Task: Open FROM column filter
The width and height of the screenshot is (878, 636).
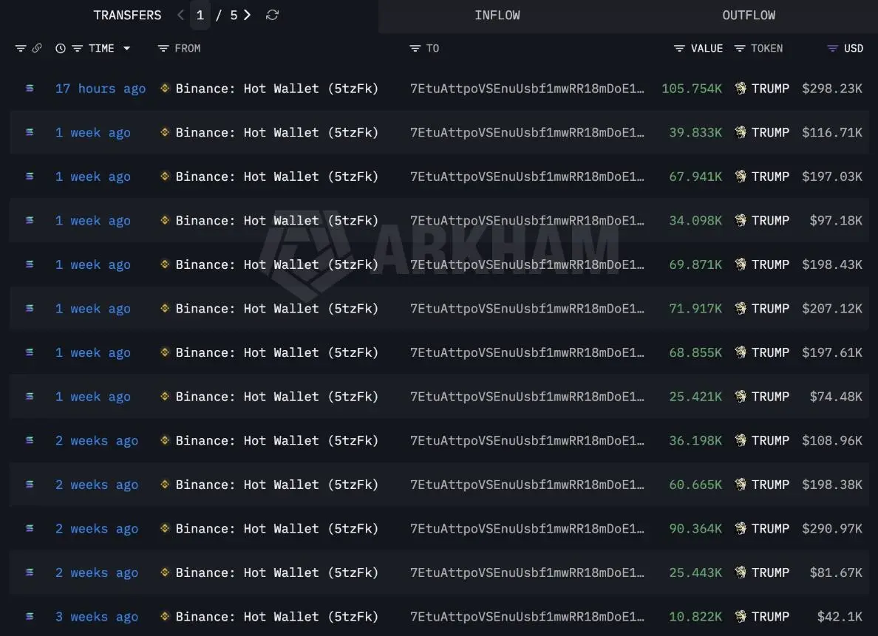Action: pos(163,48)
